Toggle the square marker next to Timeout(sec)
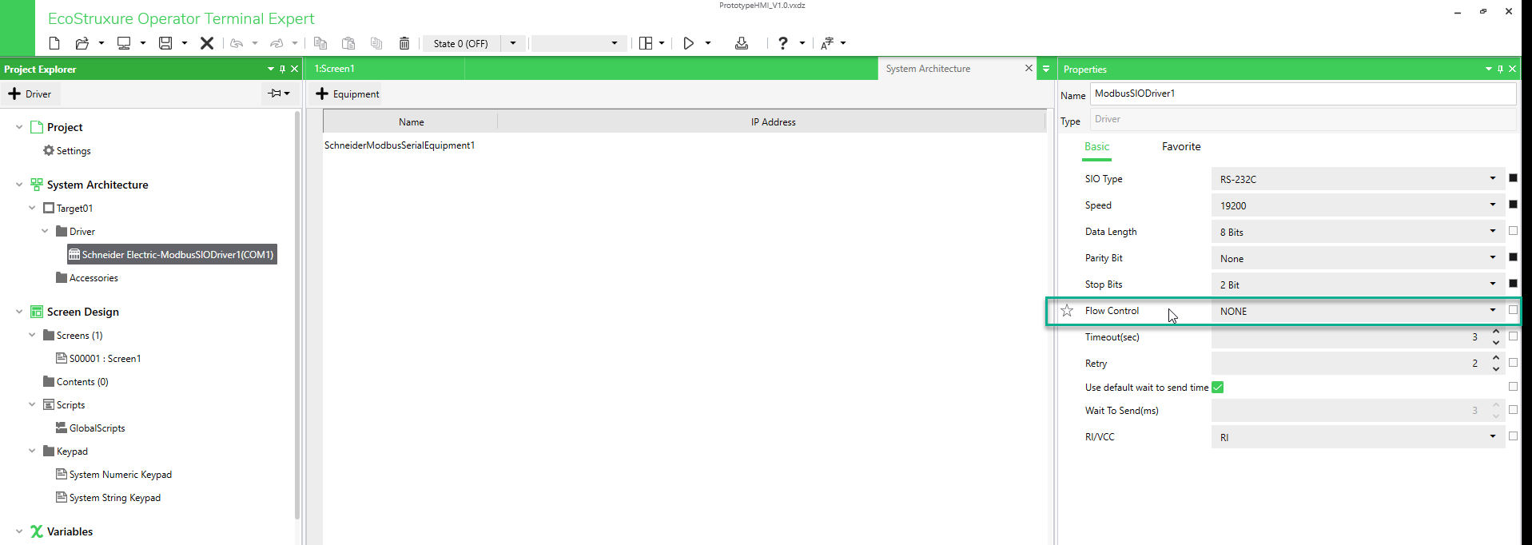This screenshot has width=1532, height=545. pyautogui.click(x=1513, y=336)
